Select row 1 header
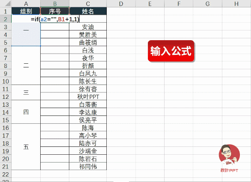The image size is (251, 182). point(6,11)
